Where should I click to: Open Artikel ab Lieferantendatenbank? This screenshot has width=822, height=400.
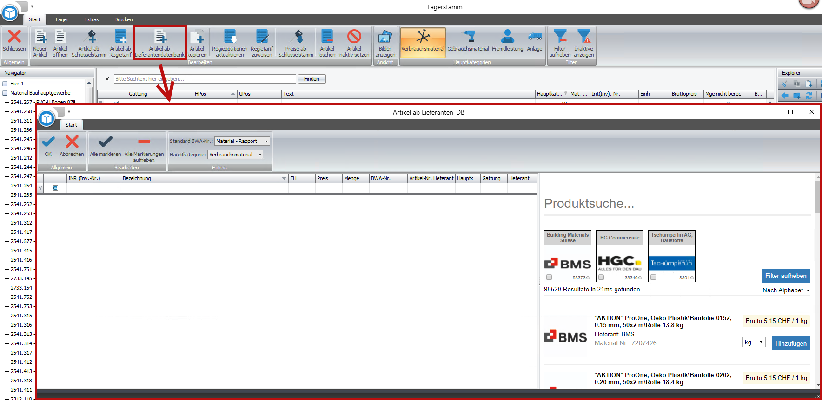click(160, 37)
